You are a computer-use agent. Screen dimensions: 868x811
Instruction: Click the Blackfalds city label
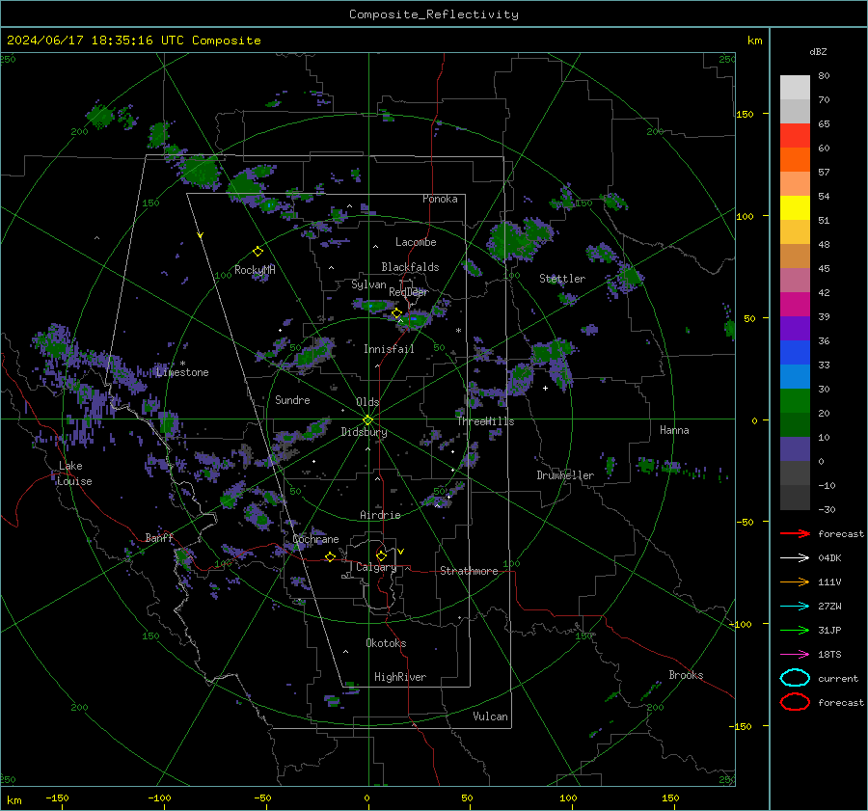(x=410, y=267)
